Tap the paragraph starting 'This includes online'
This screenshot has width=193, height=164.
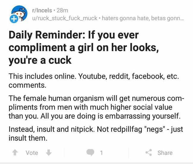94,81
